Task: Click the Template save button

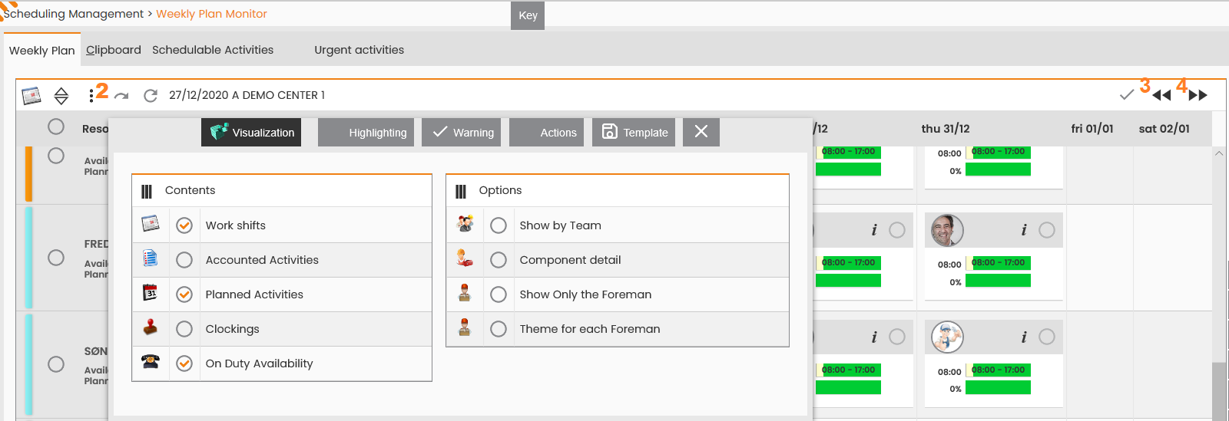Action: click(x=634, y=132)
